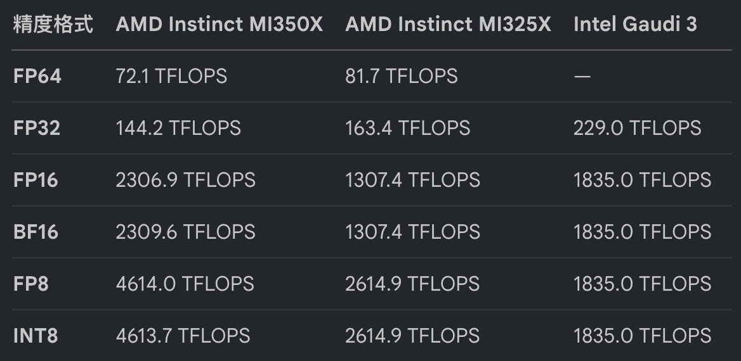
Task: Select the 229.0 TFLOPS cell
Action: [638, 128]
